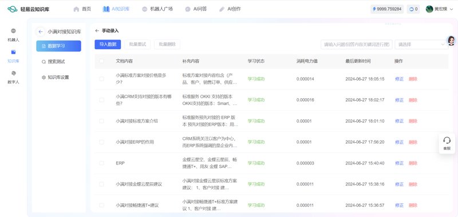Click the 导入数据 button
This screenshot has height=217, width=458.
[x=108, y=45]
